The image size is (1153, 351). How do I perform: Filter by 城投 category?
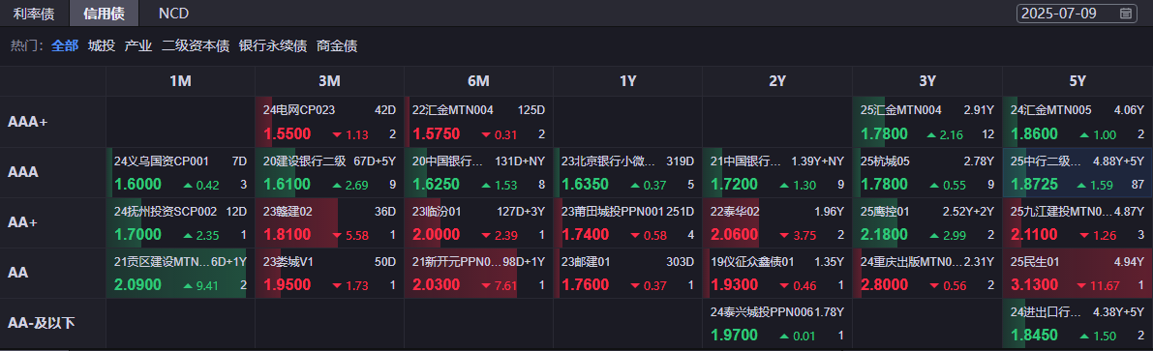click(102, 45)
